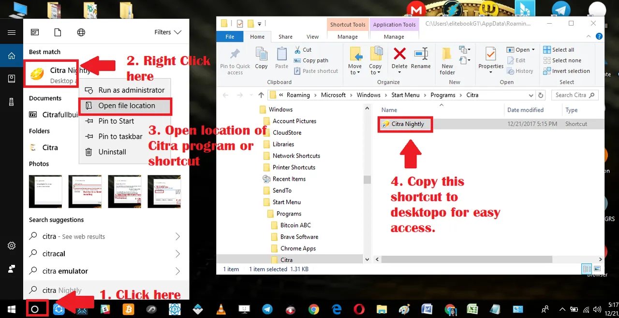Open Telegram icon in taskbar
This screenshot has height=318, width=619.
tap(267, 309)
